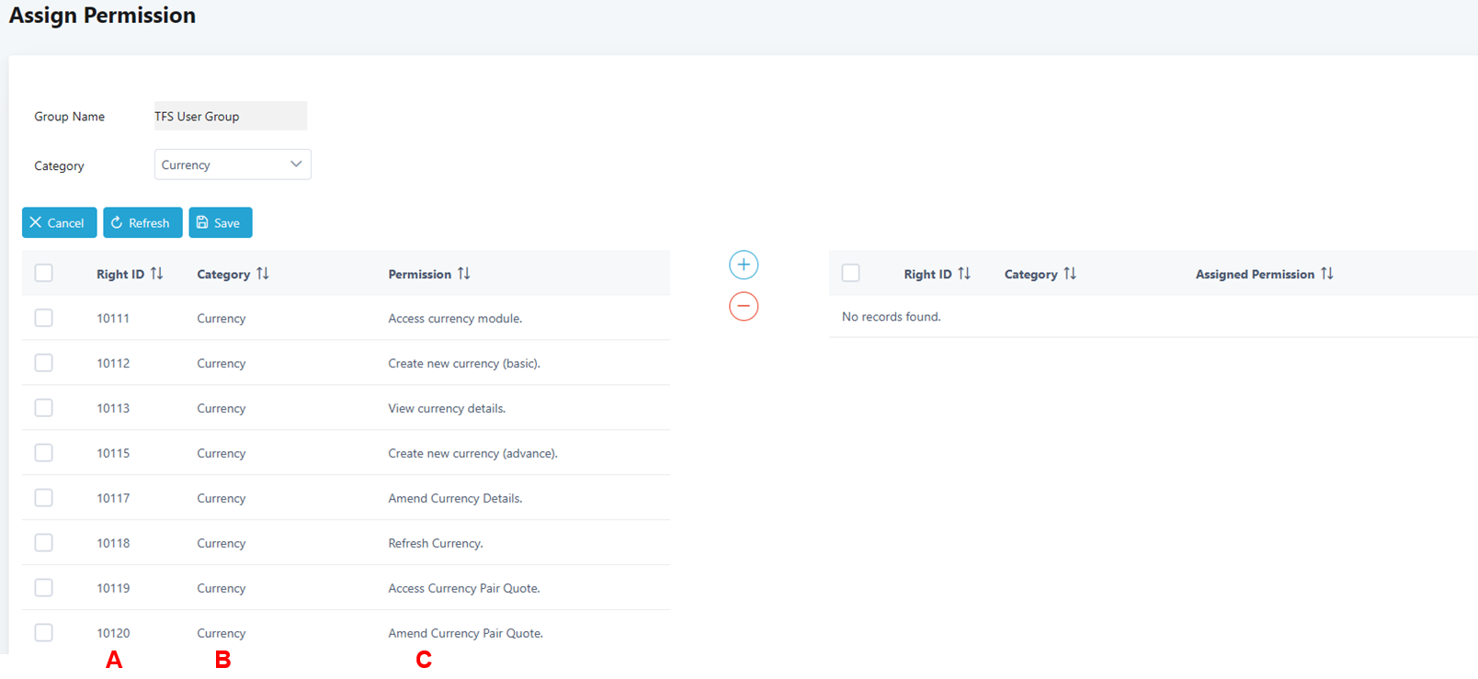Toggle select-all checkbox in assigned permissions table
The height and width of the screenshot is (679, 1478).
pos(850,273)
